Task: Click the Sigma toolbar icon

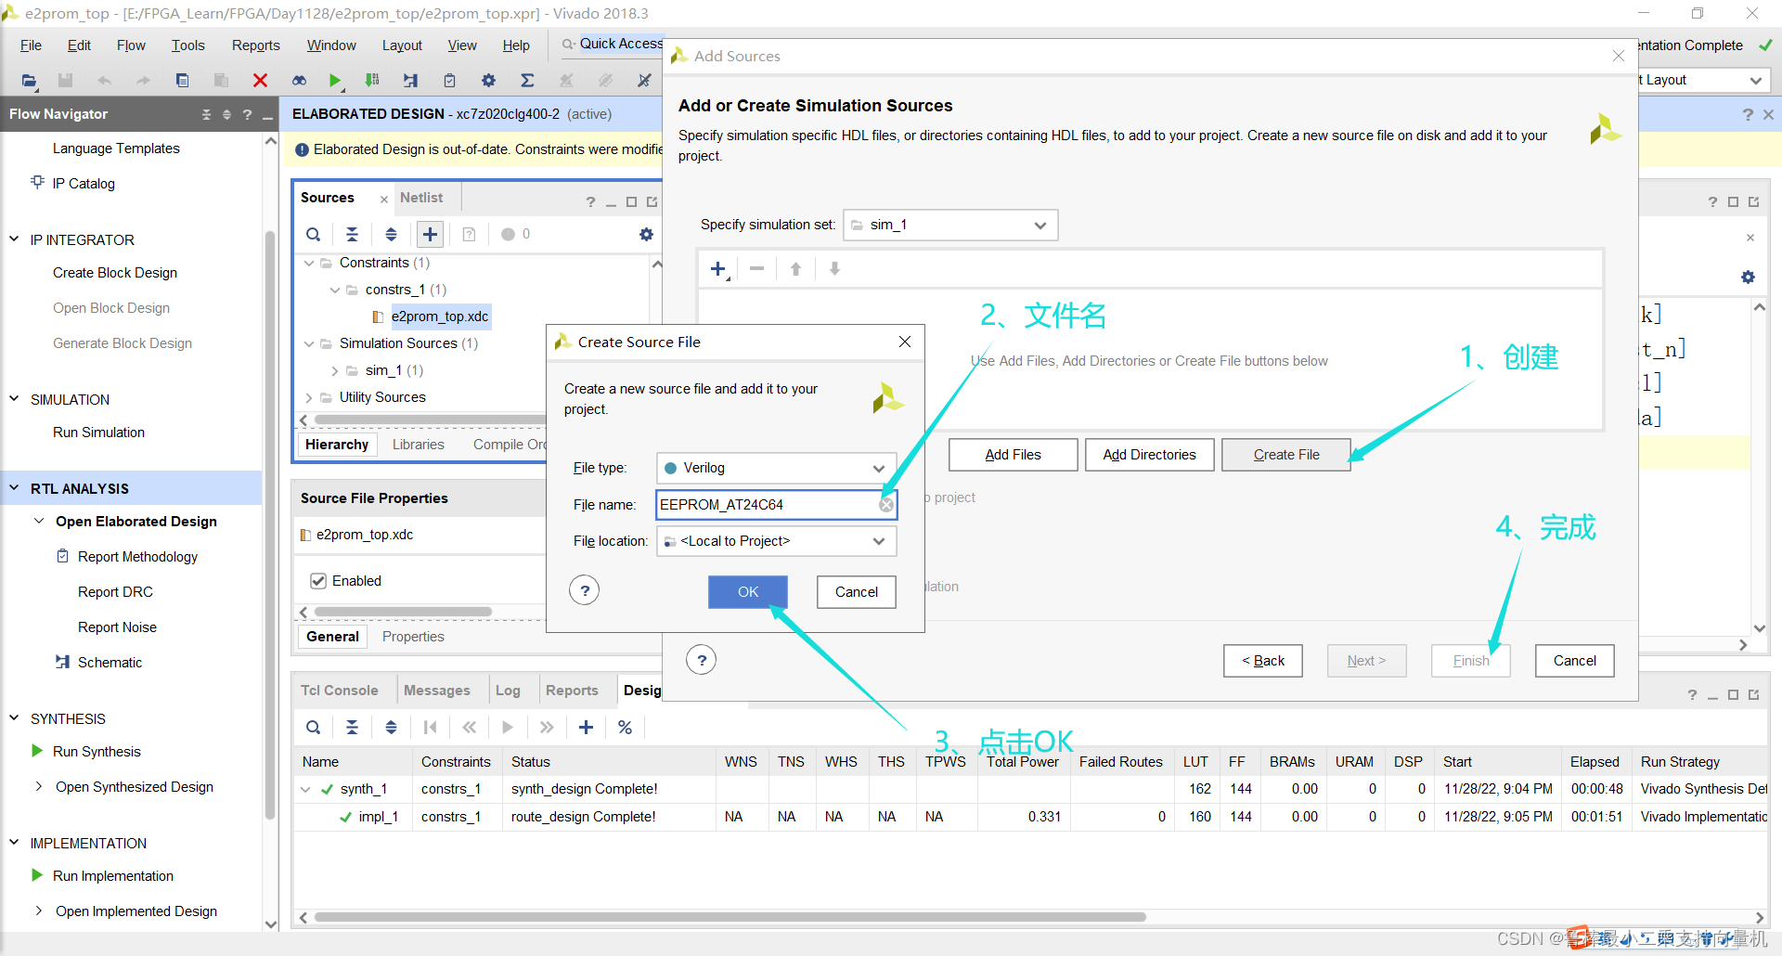Action: pos(527,81)
